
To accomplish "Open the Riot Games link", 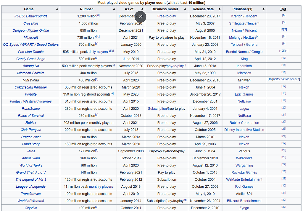I will click(244, 187).
